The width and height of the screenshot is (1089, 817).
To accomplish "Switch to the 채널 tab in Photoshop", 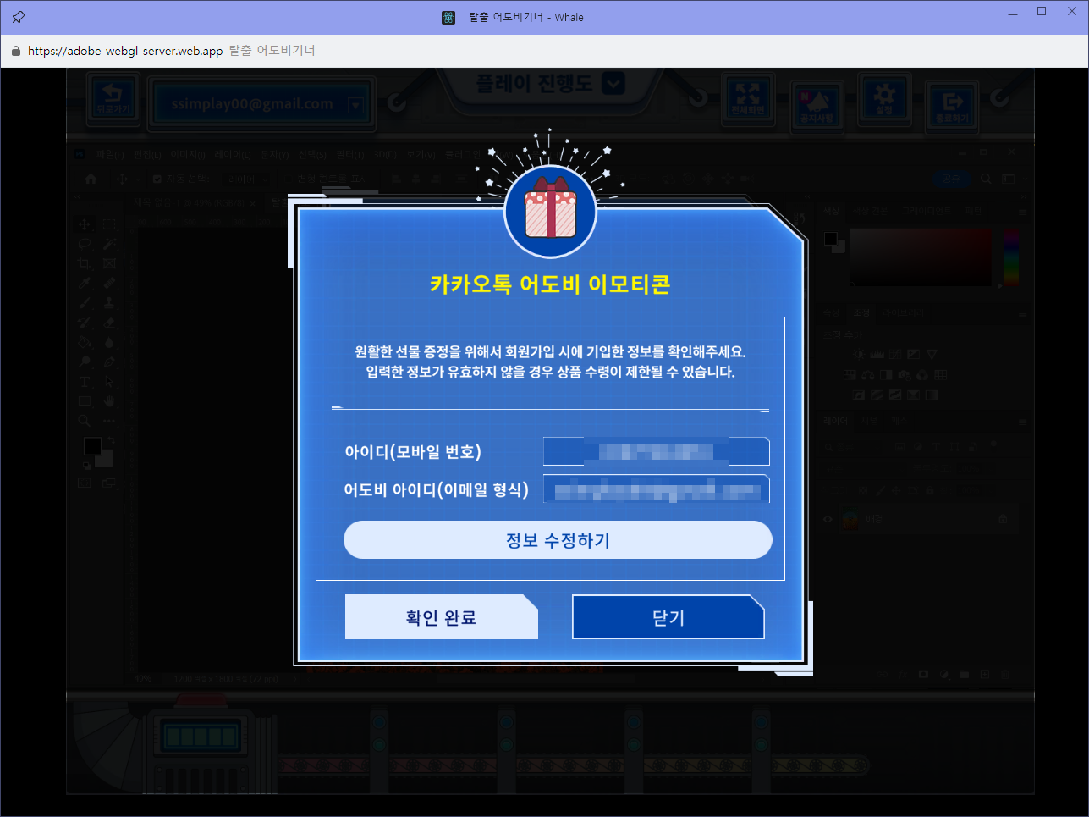I will (869, 421).
